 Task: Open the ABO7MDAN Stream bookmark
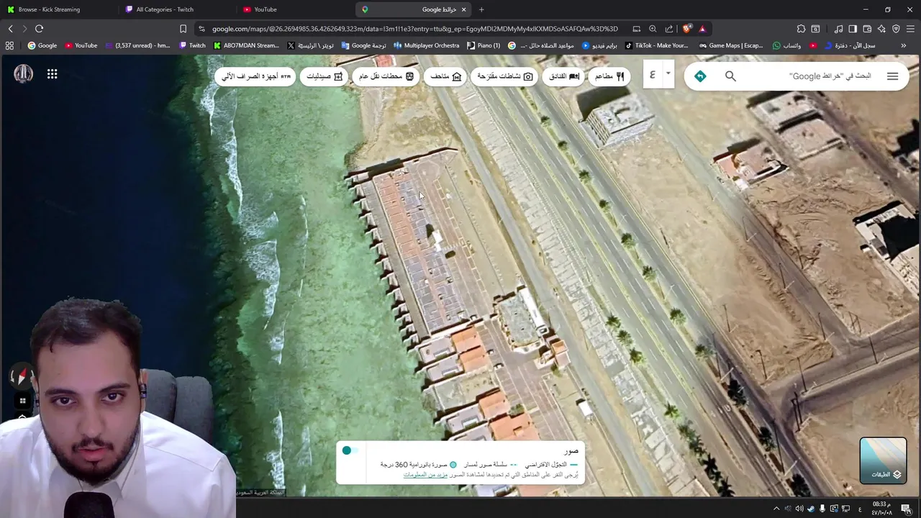(x=246, y=45)
